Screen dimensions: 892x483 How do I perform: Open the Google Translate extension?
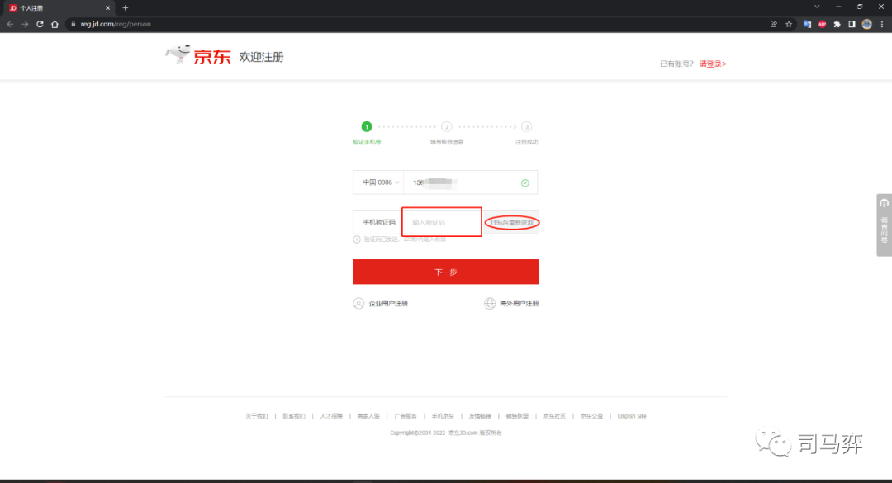(807, 25)
